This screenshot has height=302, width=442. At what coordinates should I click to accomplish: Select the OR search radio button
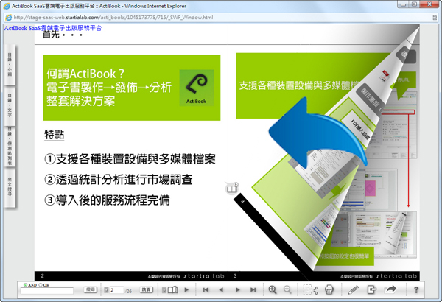[x=41, y=285]
